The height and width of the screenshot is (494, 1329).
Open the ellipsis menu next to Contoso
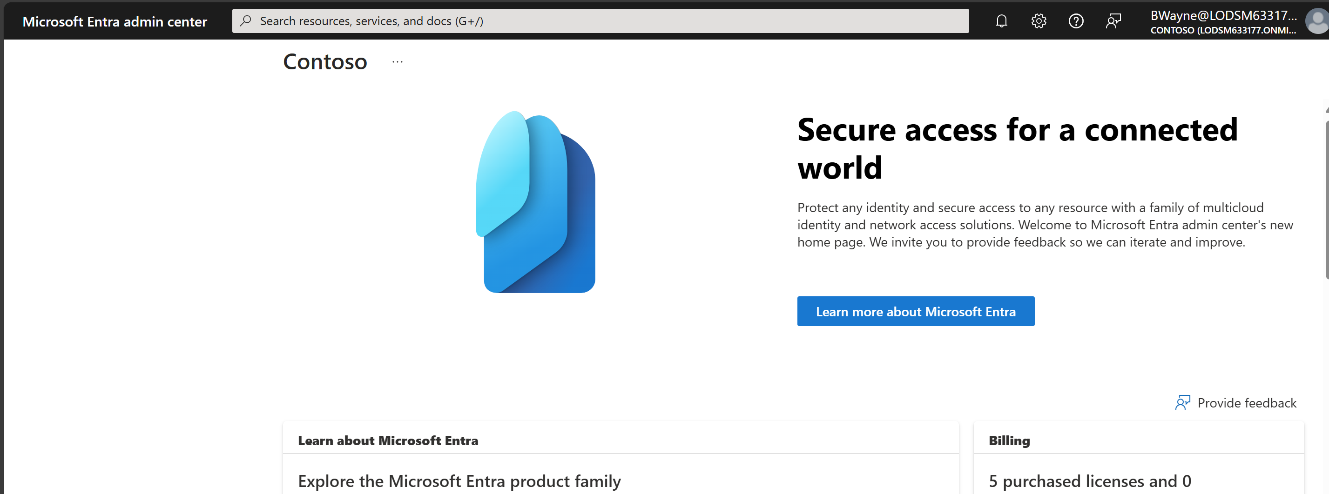pyautogui.click(x=397, y=62)
